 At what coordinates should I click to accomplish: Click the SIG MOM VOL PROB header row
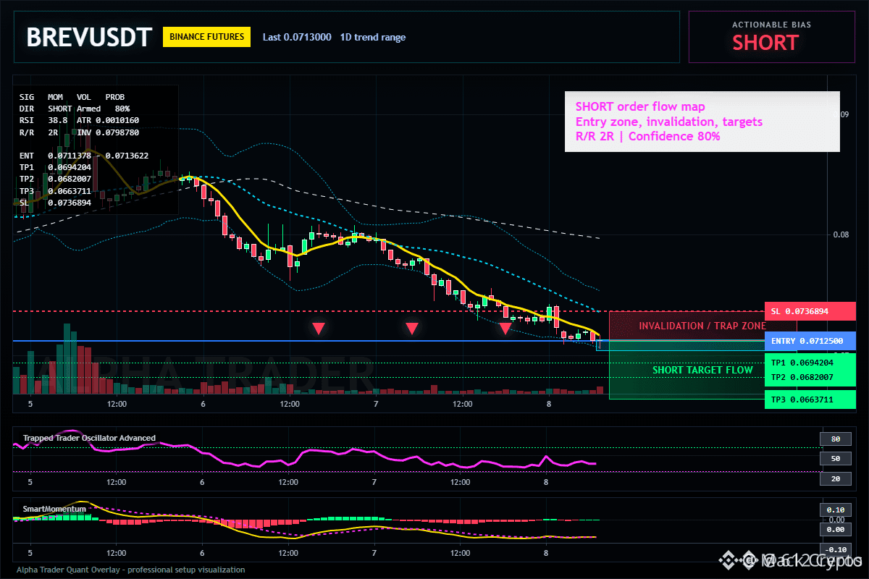[72, 96]
